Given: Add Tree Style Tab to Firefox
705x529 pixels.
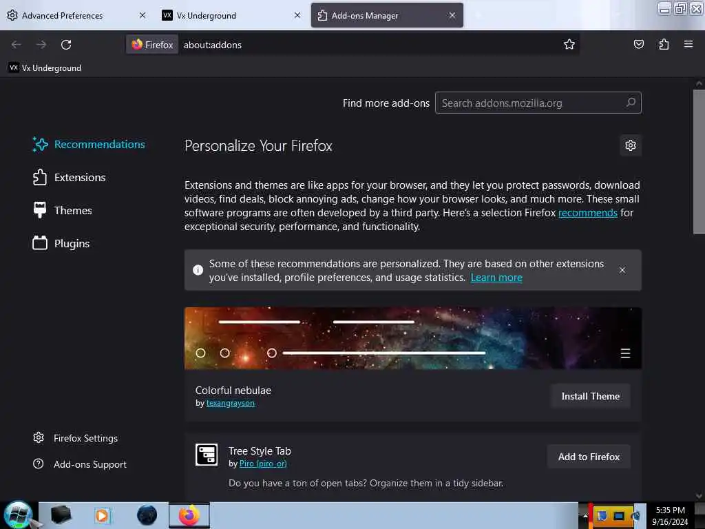Looking at the screenshot, I should coord(589,457).
